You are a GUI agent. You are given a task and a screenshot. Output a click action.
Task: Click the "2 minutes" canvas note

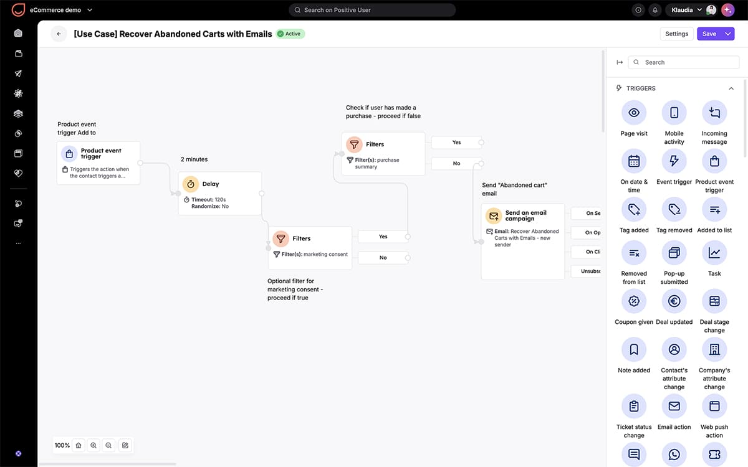(194, 159)
